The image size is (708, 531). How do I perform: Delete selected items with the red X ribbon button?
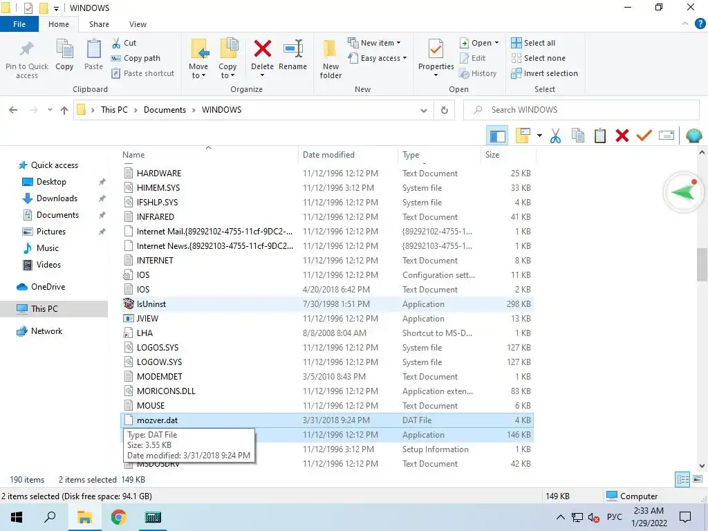[x=262, y=57]
